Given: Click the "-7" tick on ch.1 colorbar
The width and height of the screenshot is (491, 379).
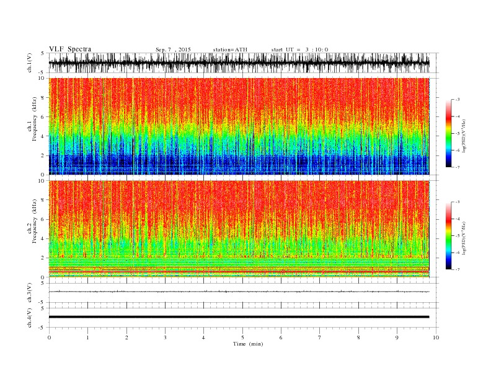Looking at the screenshot, I should (458, 167).
